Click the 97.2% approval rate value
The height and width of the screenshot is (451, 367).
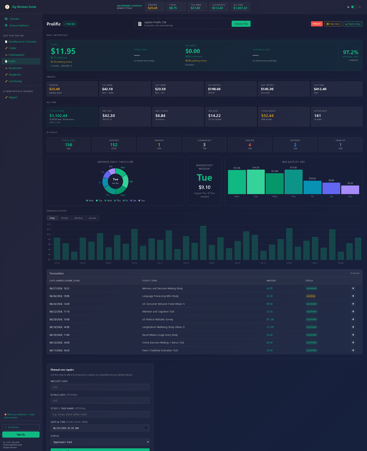pos(350,52)
